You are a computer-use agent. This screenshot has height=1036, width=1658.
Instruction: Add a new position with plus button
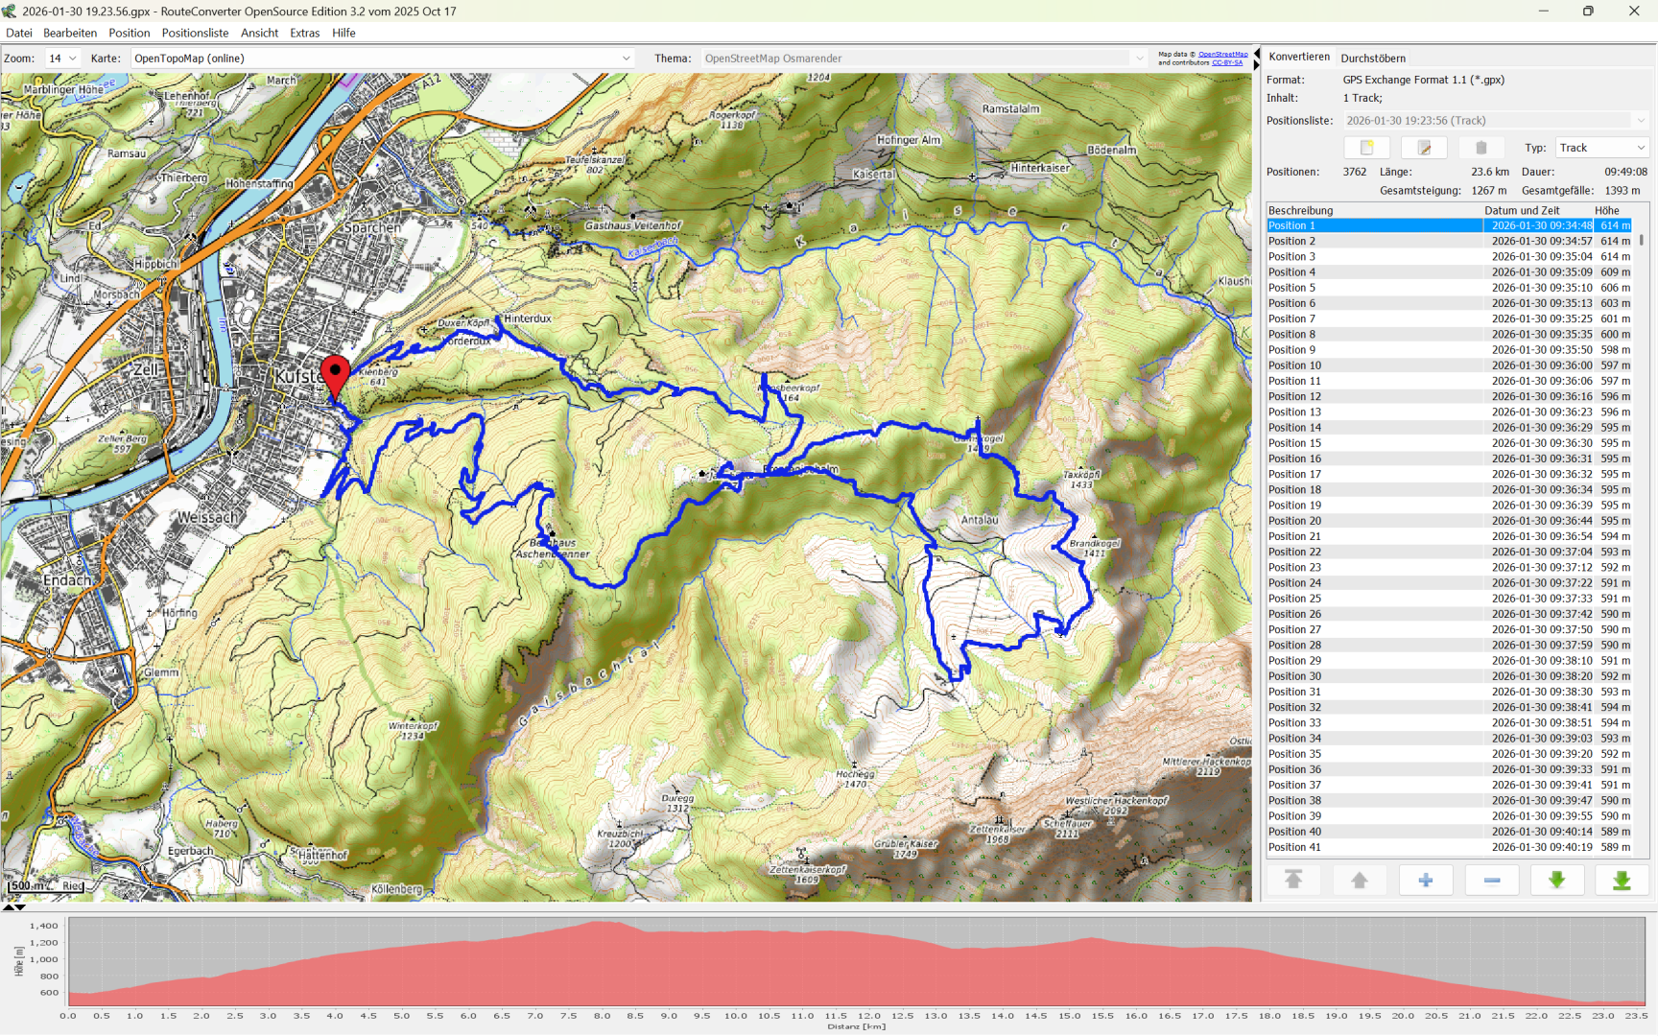[1425, 880]
